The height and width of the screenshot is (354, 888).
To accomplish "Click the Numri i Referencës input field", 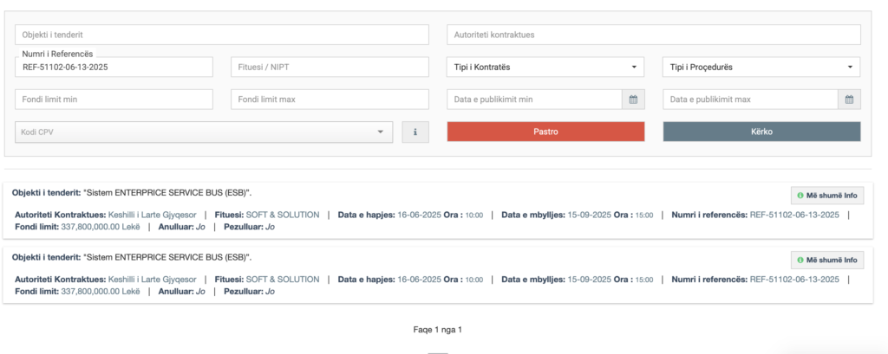I will click(114, 68).
